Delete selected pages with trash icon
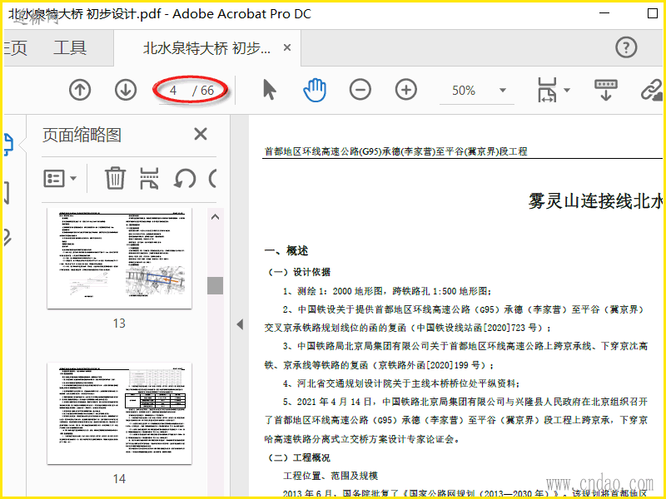This screenshot has height=499, width=666. click(x=115, y=178)
